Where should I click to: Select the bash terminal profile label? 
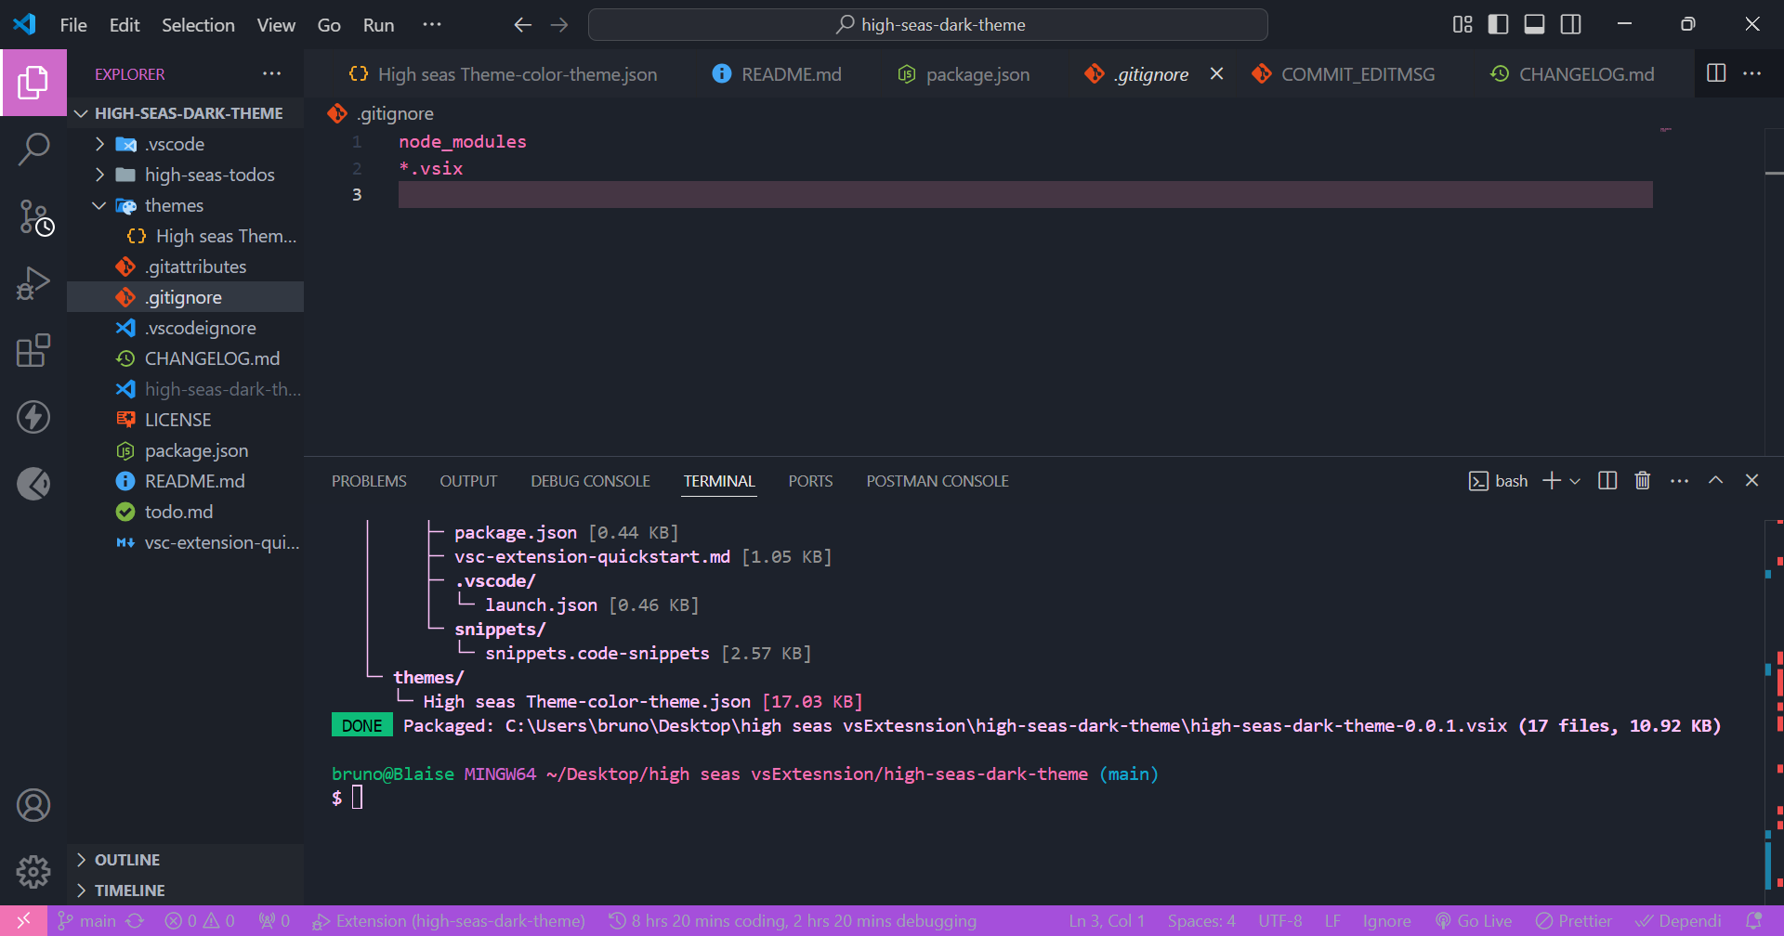1498,480
